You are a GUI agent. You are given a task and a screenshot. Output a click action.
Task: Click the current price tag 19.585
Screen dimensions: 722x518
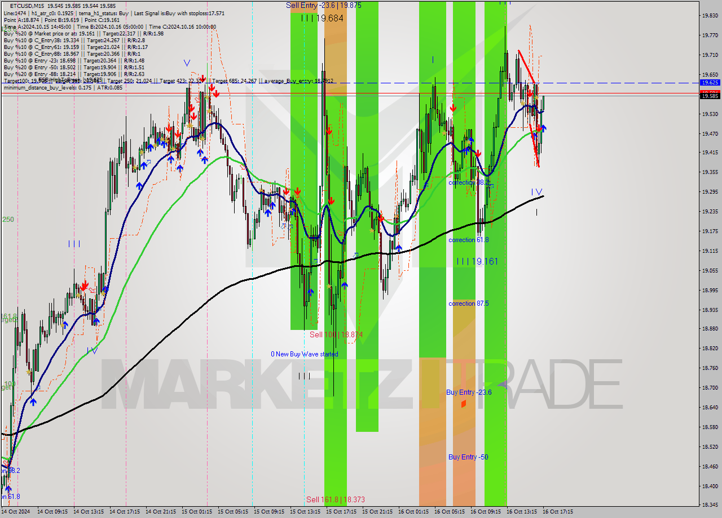pos(710,96)
